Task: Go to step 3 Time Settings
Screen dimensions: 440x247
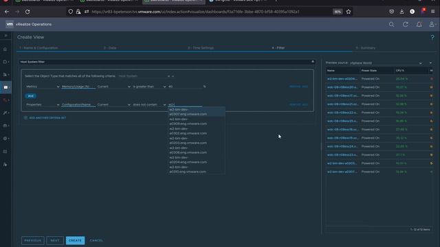Action: (x=201, y=48)
